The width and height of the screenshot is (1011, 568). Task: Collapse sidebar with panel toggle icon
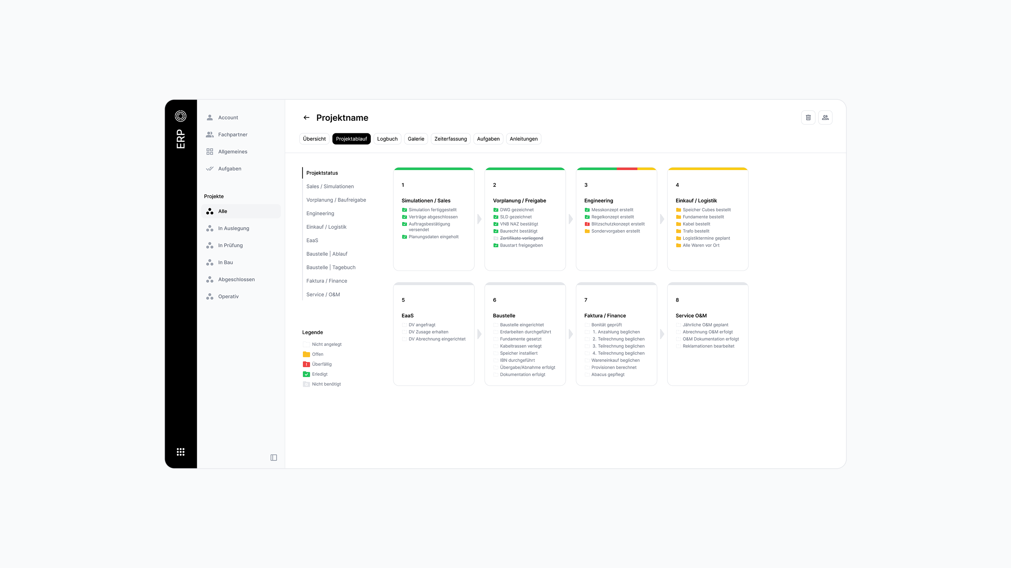(x=273, y=457)
